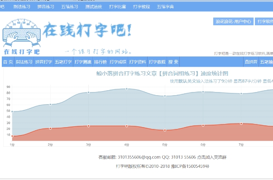
Task: Open 五笔练习 in the top bar
Action: point(69,7)
